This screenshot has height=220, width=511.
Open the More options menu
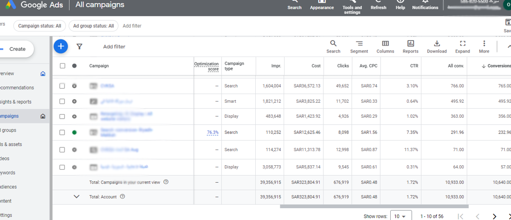pos(484,46)
